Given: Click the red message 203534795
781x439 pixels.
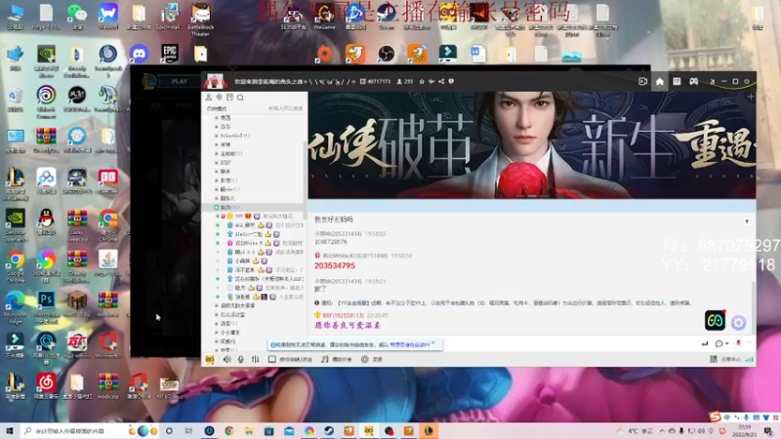Looking at the screenshot, I should (x=335, y=265).
